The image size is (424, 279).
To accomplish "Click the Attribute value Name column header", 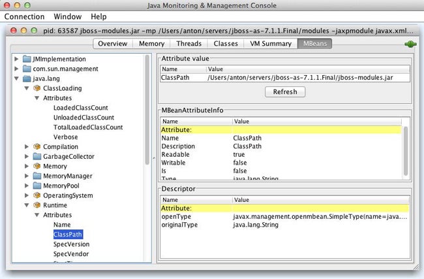I will [x=183, y=69].
